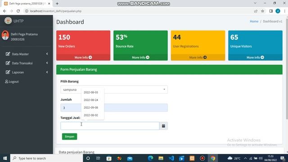This screenshot has width=288, height=162.
Task: Click the taskbar search box
Action: click(x=46, y=158)
